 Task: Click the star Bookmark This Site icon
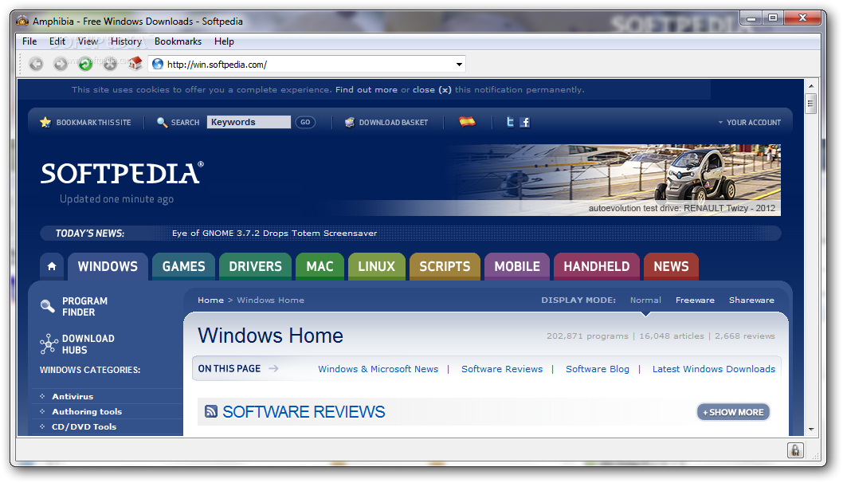45,122
